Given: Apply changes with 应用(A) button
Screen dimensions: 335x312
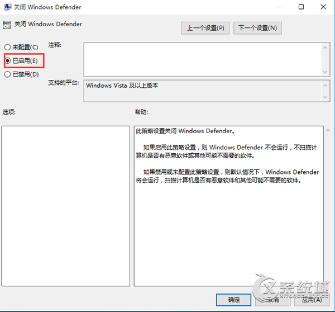Looking at the screenshot, I should [x=312, y=300].
